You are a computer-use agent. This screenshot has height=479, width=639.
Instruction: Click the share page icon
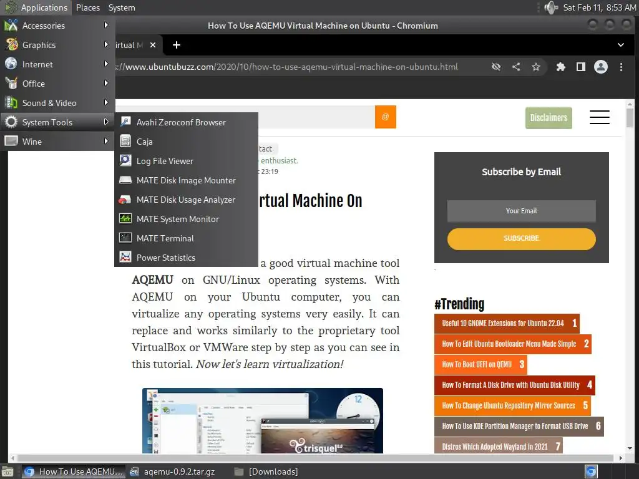(516, 67)
